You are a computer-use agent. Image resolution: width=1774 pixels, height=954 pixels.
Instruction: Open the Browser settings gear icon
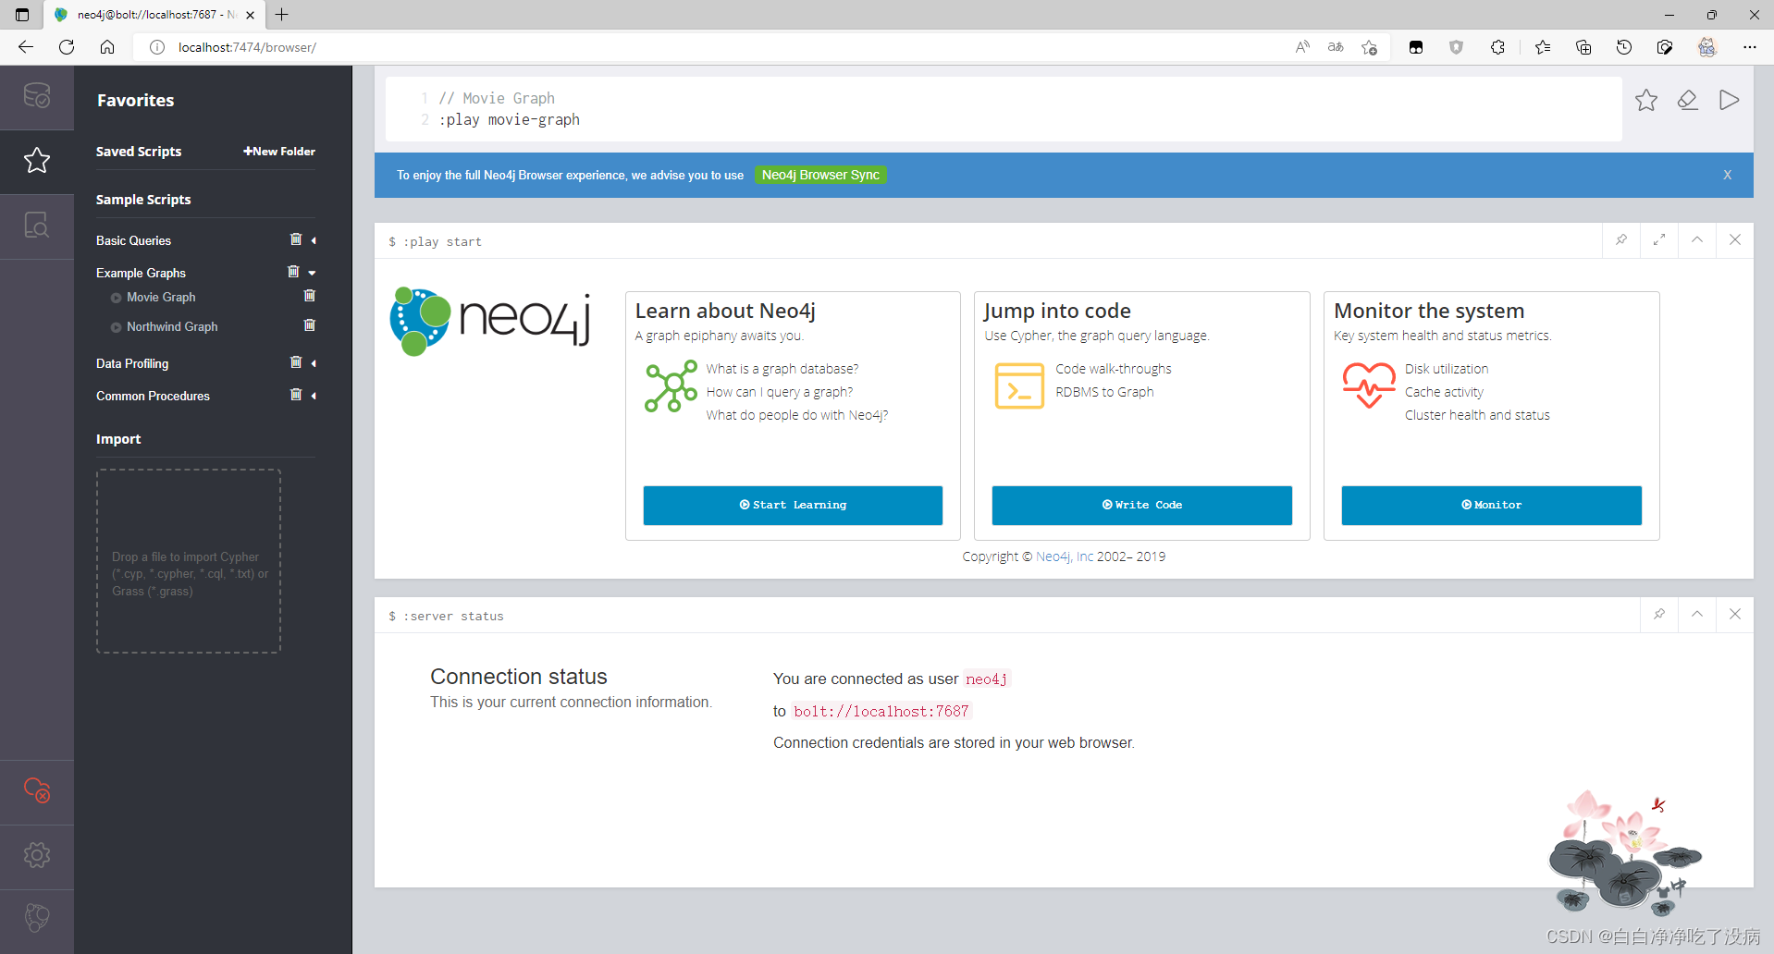coord(37,855)
